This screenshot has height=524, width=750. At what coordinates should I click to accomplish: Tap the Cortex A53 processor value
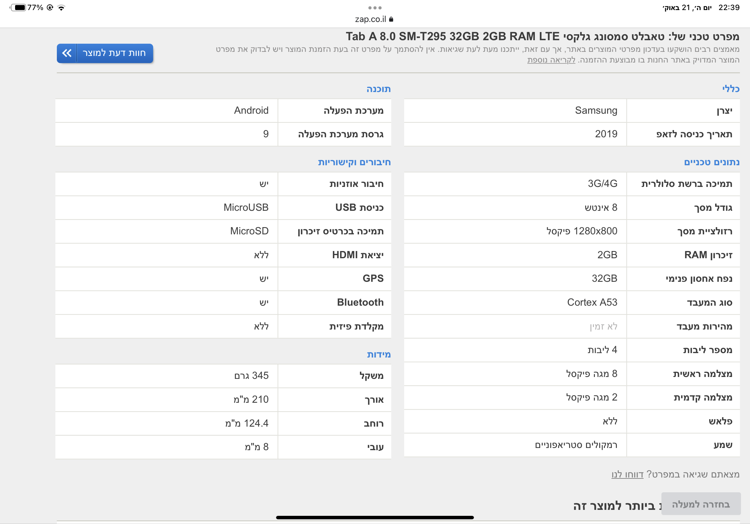tap(592, 302)
